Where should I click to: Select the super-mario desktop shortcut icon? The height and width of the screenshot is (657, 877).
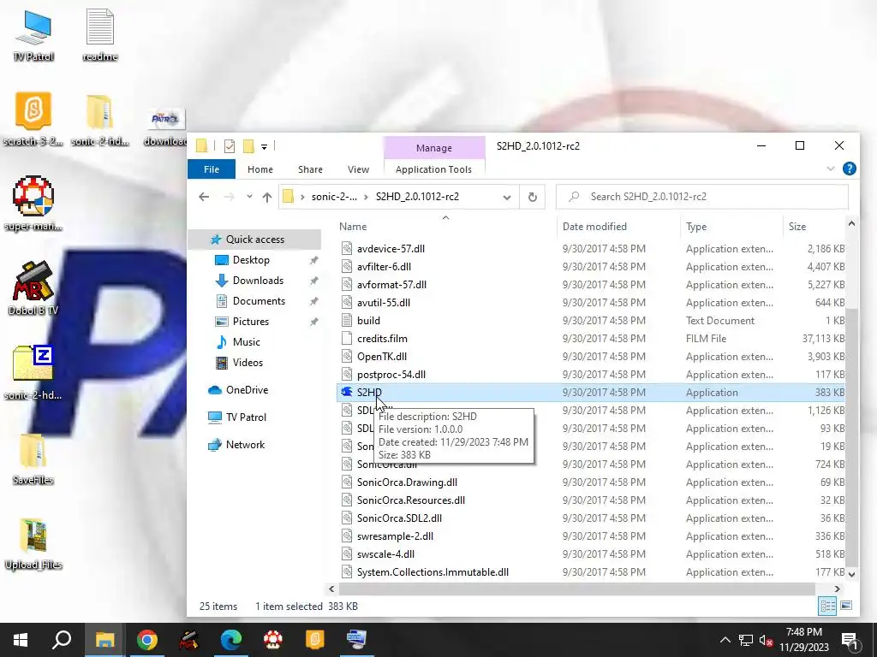coord(33,204)
